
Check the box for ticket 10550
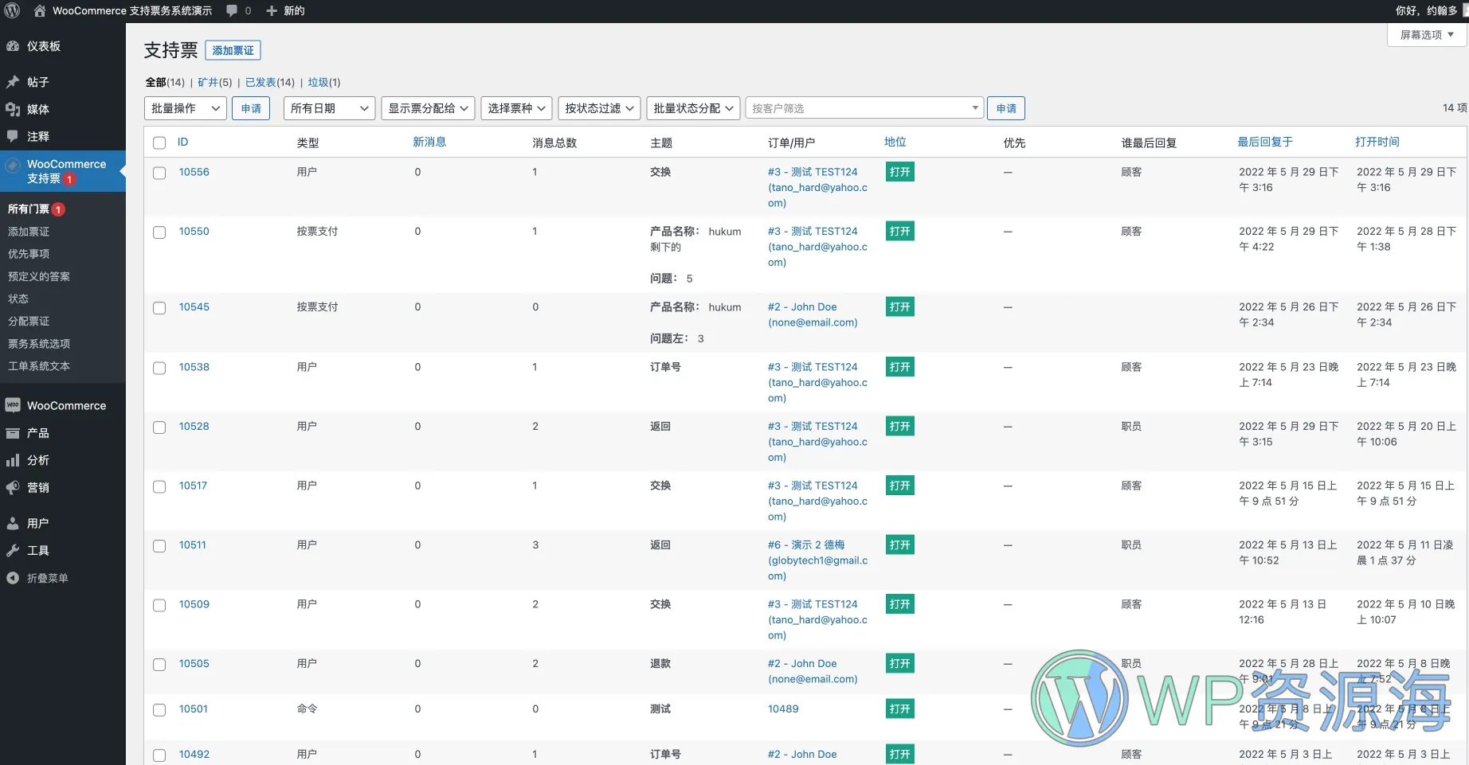[x=159, y=232]
